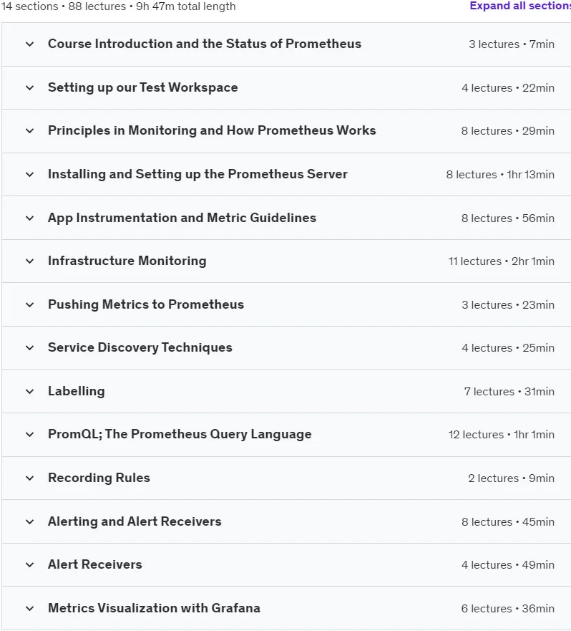The image size is (571, 631).
Task: Click the 11 lectures • 2hr 1min label
Action: point(502,261)
